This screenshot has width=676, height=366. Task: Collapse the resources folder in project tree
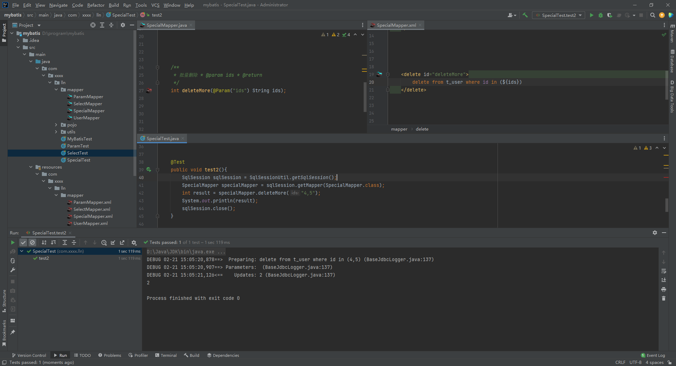(31, 167)
